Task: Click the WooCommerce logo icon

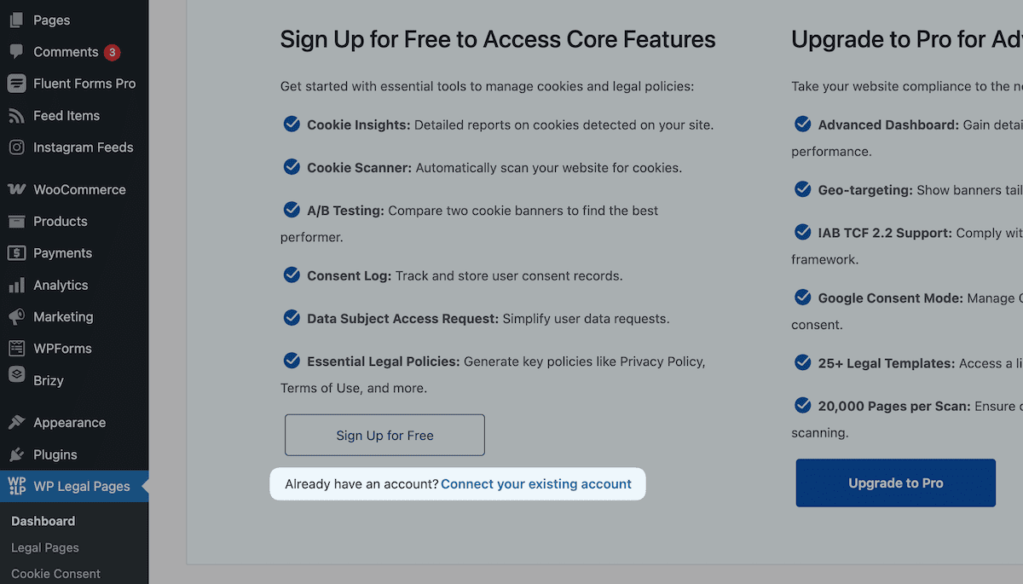Action: tap(16, 189)
